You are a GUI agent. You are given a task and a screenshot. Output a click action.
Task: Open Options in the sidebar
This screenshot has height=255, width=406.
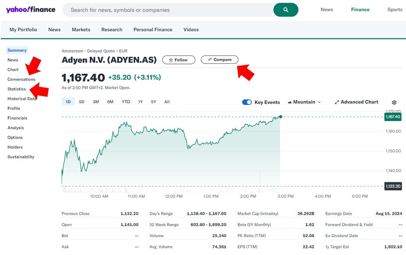[x=15, y=137]
